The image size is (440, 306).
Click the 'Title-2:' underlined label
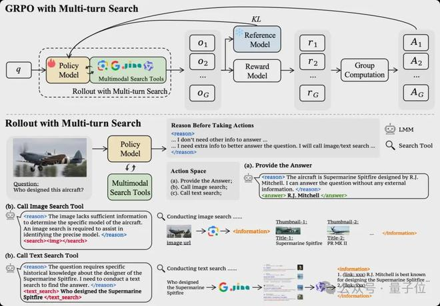pos(335,238)
